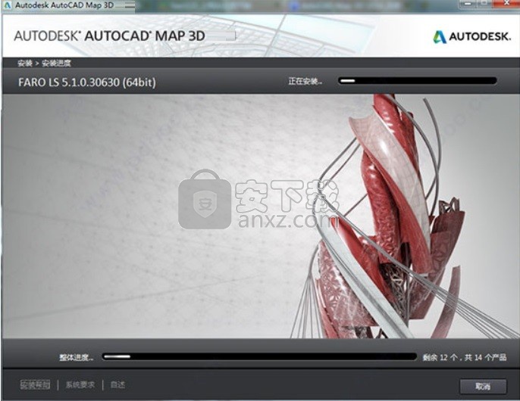Click the 整体进度 label
This screenshot has height=401, width=520.
coord(77,357)
